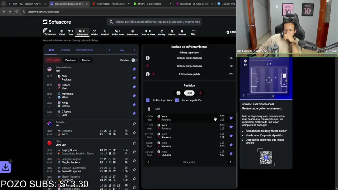Unfavorite the Pistons vs Heat match
This screenshot has height=190, width=338.
134,87
